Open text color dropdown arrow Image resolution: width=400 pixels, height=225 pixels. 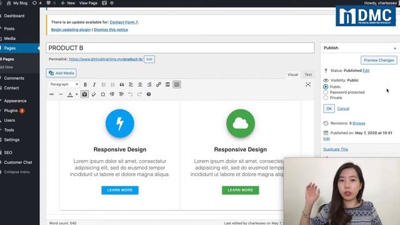(76, 94)
